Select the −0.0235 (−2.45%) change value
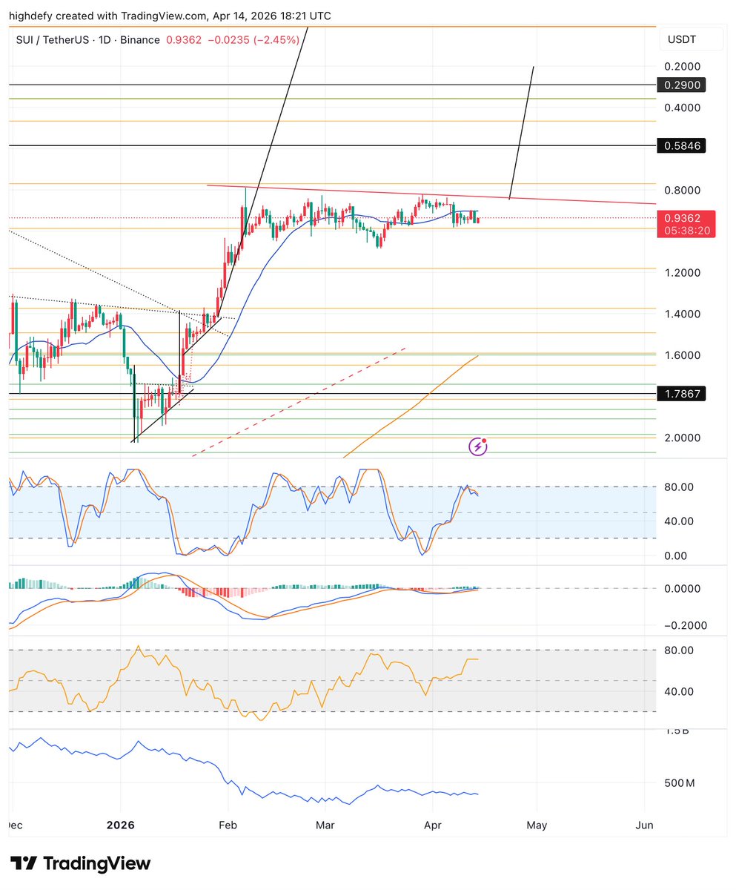This screenshot has width=736, height=890. [x=252, y=39]
